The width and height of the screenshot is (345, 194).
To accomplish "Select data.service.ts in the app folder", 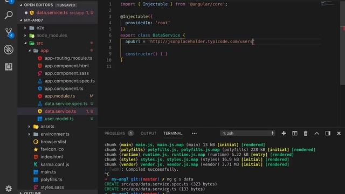I will (58, 112).
